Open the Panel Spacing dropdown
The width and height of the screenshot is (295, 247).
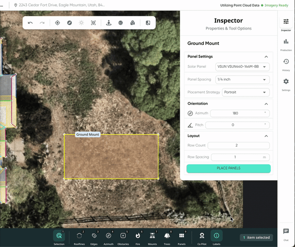tap(243, 80)
